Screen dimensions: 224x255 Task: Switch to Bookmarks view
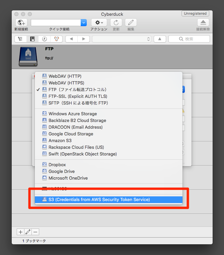32,39
